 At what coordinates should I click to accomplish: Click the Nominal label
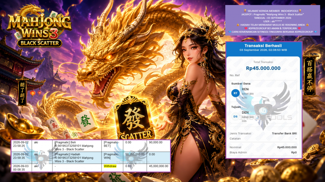(x=235, y=147)
